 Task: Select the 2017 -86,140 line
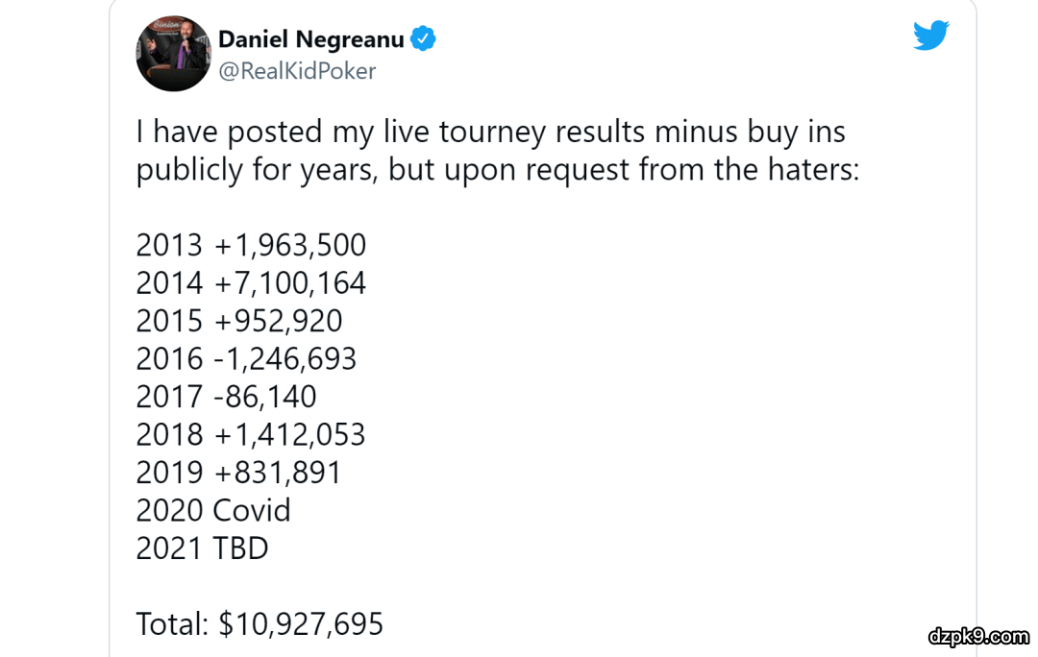[226, 397]
